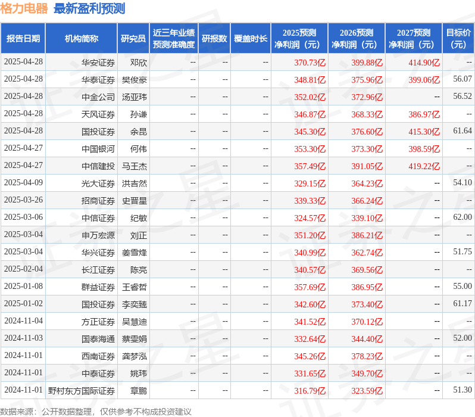Click analyst name 纪敏
Screen dimensions: 475x417
tap(139, 219)
